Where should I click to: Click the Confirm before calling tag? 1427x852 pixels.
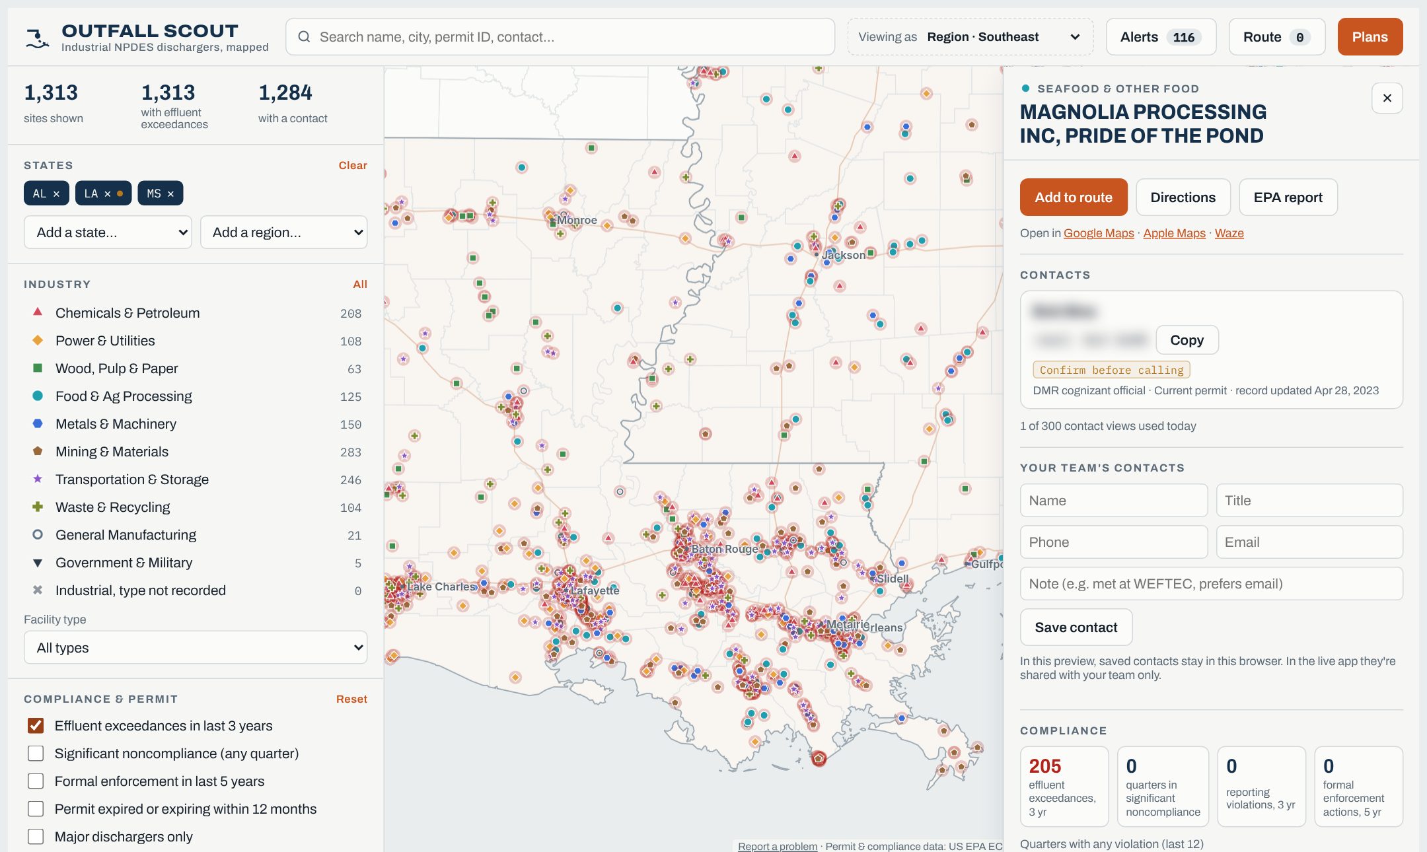1112,370
